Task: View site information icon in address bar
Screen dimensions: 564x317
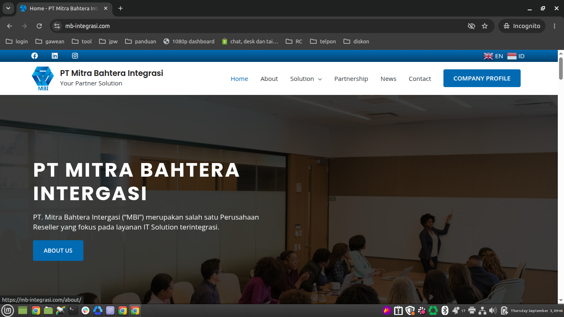Action: click(57, 26)
